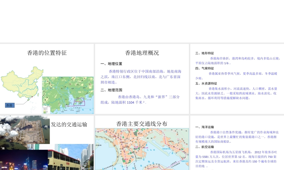Click the paragraph starting 香港集水面积小
Screen dimensions: 284x170
tap(236, 93)
